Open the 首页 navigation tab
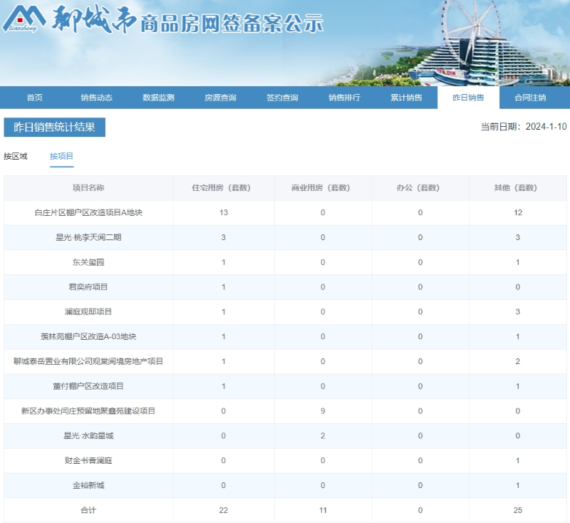 point(34,98)
